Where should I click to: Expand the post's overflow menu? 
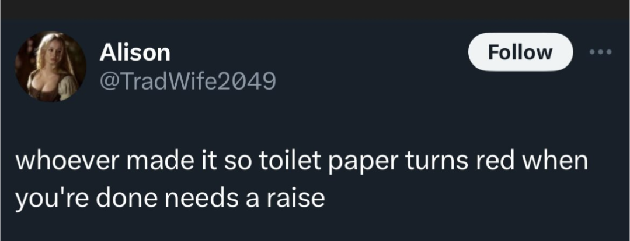[x=600, y=52]
